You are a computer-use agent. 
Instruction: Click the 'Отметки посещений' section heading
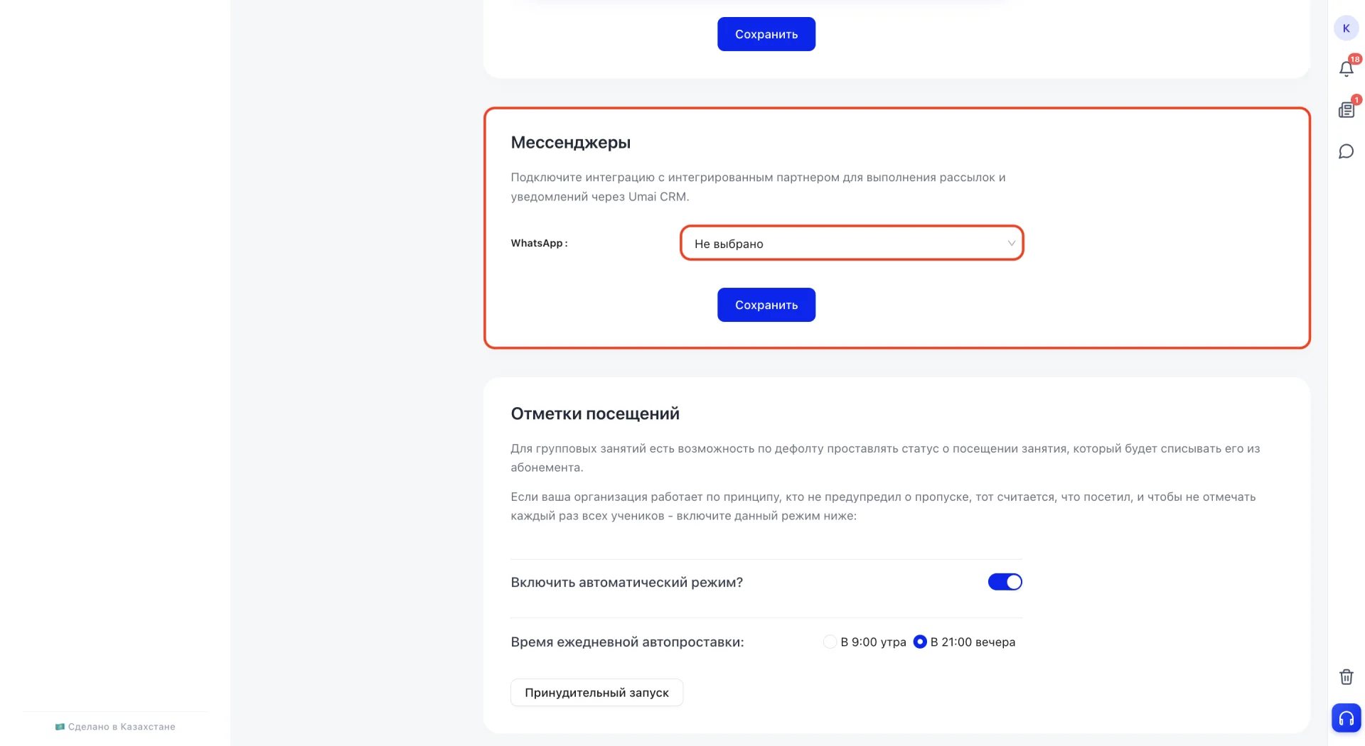595,413
